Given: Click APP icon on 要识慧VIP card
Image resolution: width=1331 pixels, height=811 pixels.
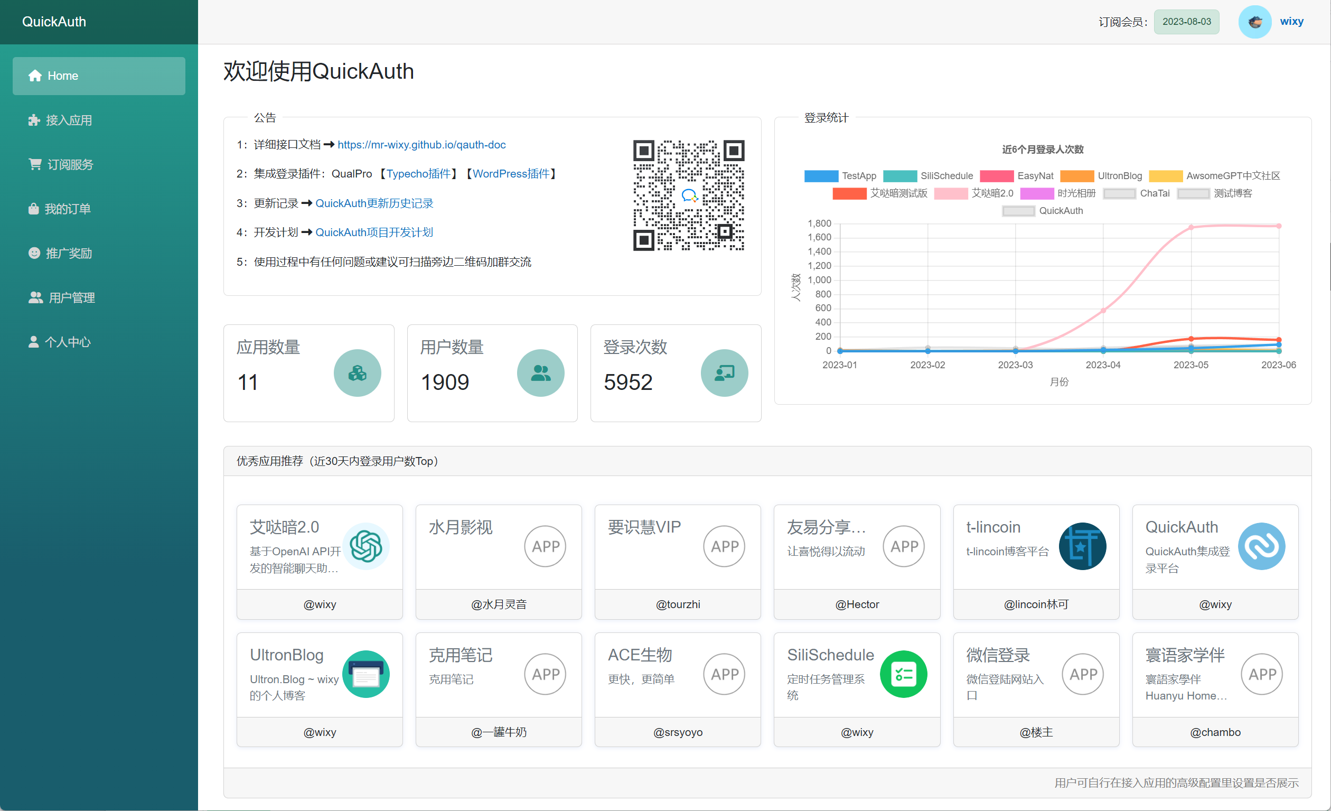Looking at the screenshot, I should [x=724, y=546].
